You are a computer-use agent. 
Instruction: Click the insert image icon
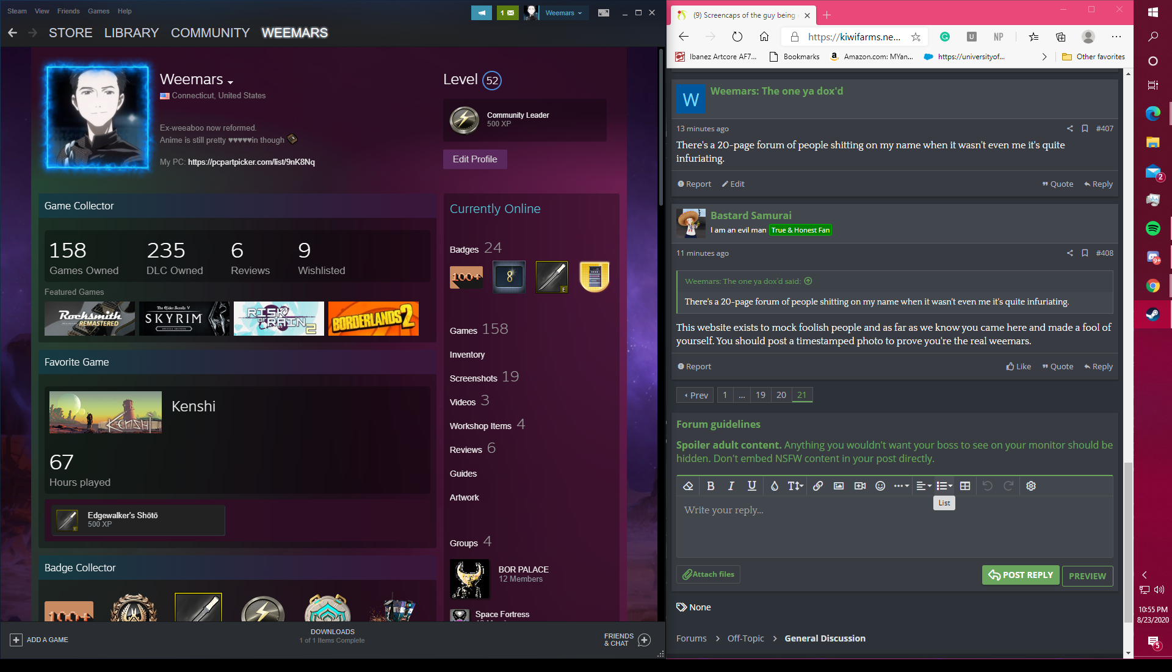pyautogui.click(x=839, y=486)
